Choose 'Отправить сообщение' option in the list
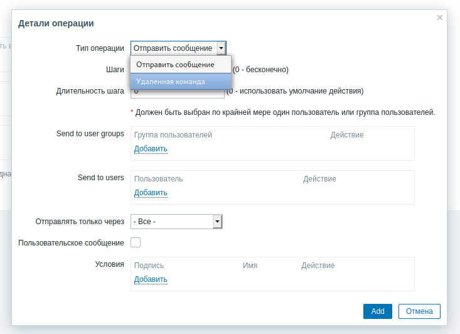This screenshot has width=460, height=334. coord(176,65)
